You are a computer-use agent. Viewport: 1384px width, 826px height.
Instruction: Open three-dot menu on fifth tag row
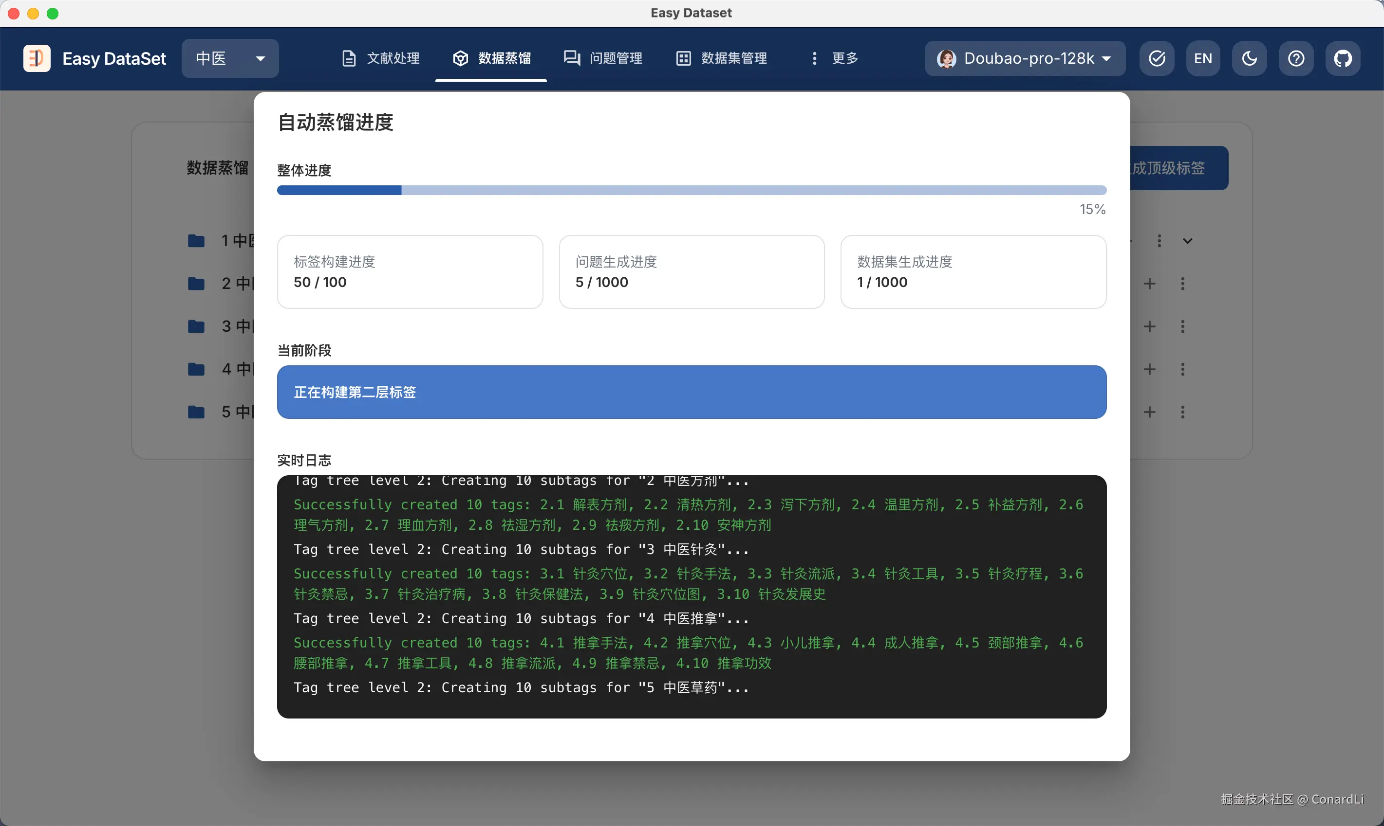(1182, 413)
